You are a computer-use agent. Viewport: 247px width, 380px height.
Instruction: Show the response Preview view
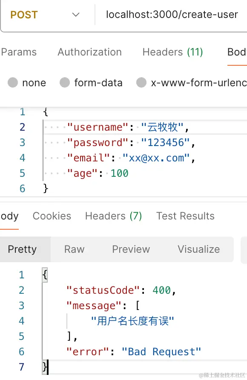(131, 249)
